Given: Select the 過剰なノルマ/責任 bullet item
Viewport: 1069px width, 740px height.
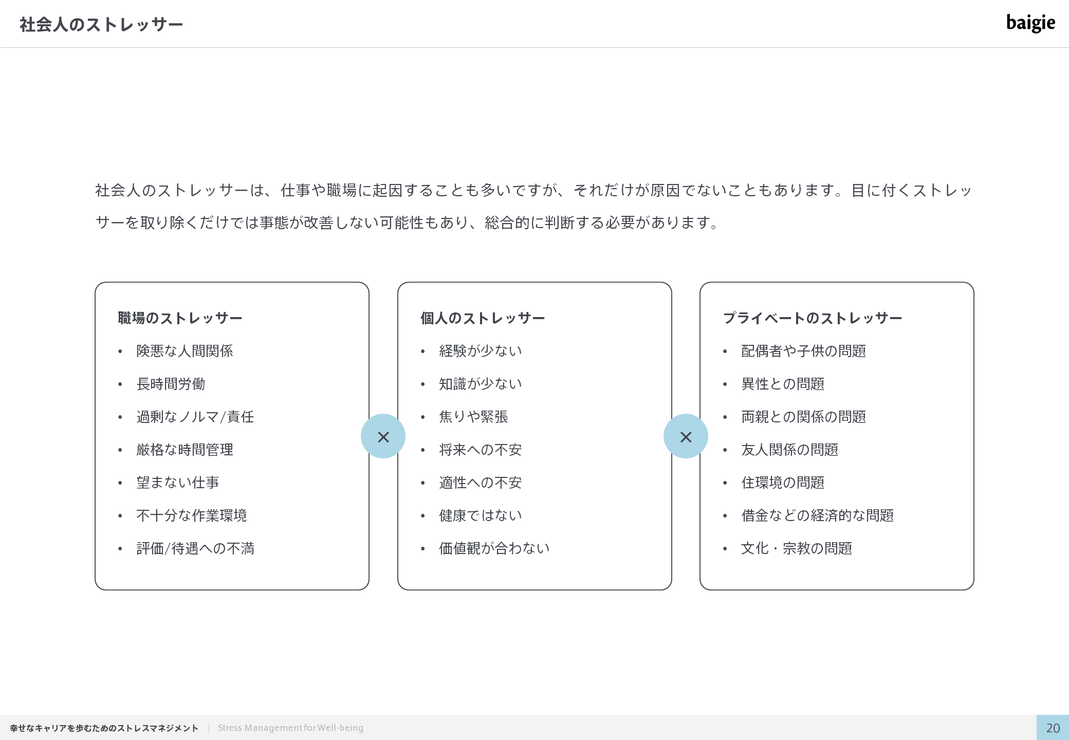Looking at the screenshot, I should 195,417.
